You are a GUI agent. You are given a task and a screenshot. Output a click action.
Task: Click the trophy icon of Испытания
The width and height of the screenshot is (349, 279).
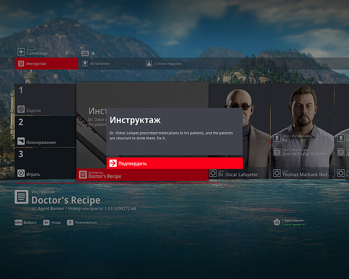85,64
